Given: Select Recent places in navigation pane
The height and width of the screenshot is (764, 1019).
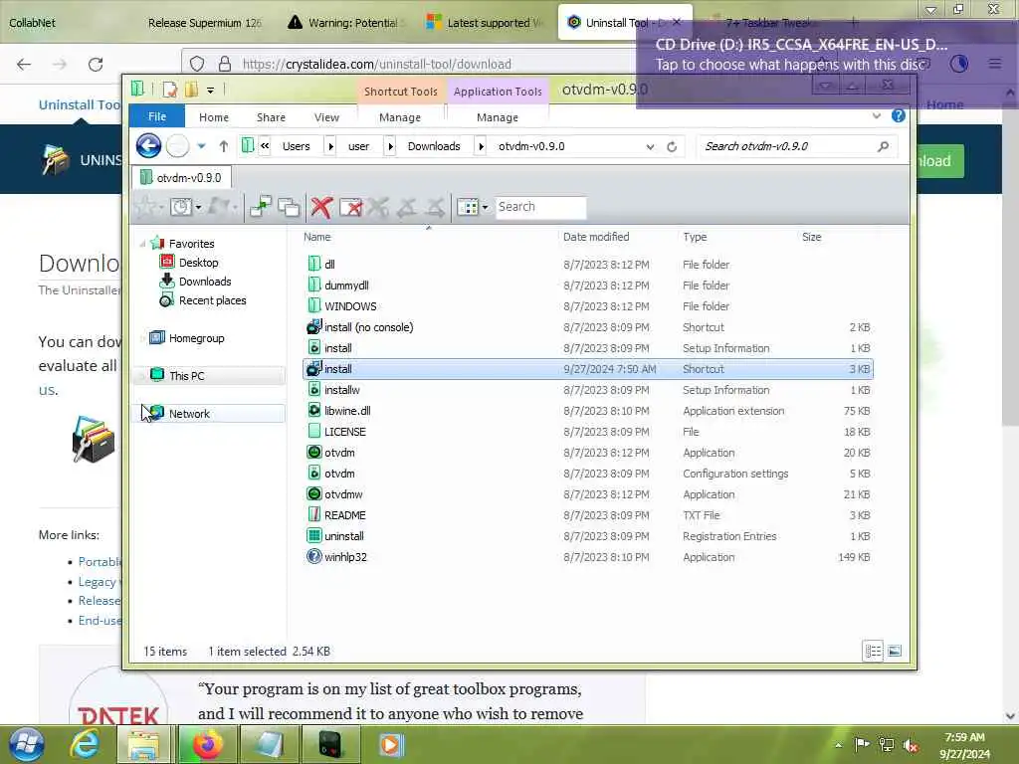Looking at the screenshot, I should point(213,300).
